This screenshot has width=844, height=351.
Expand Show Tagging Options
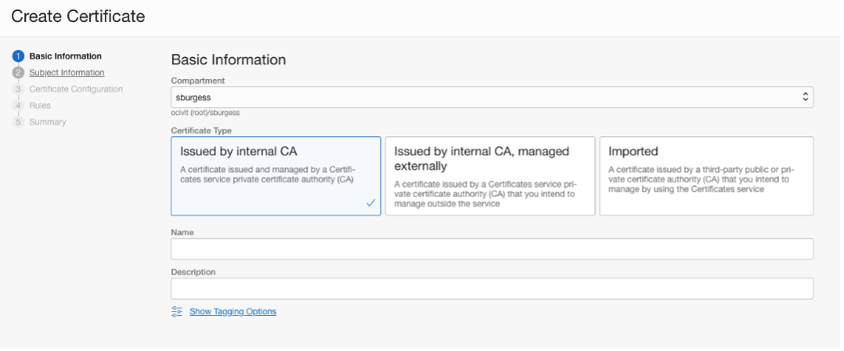[233, 311]
